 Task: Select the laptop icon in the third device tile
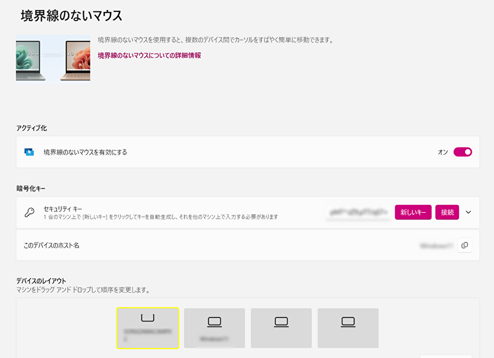pos(282,322)
